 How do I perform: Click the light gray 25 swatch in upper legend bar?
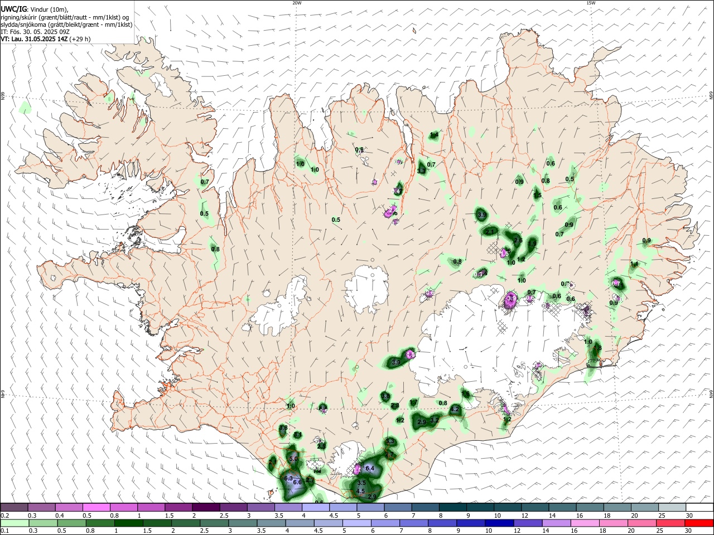pos(673,508)
